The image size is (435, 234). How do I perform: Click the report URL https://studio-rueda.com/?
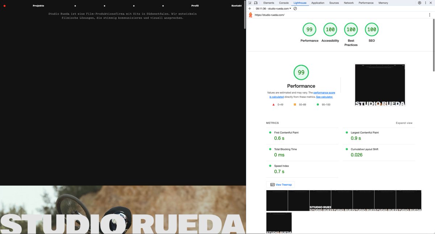(x=270, y=15)
